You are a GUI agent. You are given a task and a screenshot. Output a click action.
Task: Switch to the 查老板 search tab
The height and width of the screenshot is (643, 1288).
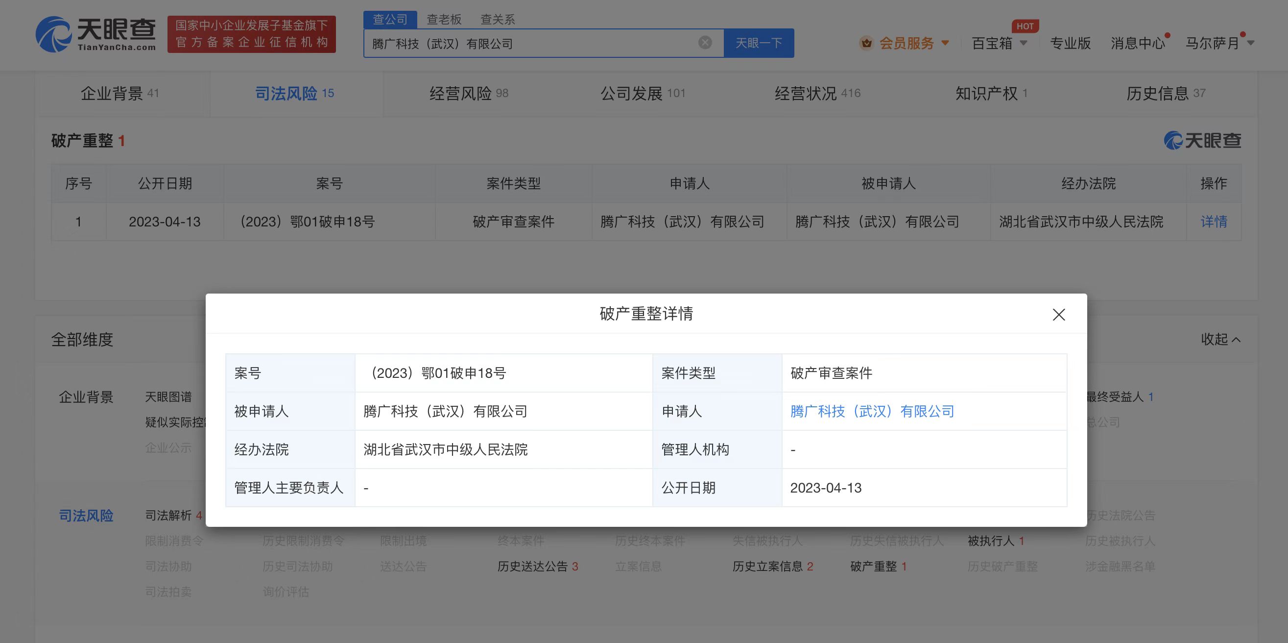[x=444, y=20]
